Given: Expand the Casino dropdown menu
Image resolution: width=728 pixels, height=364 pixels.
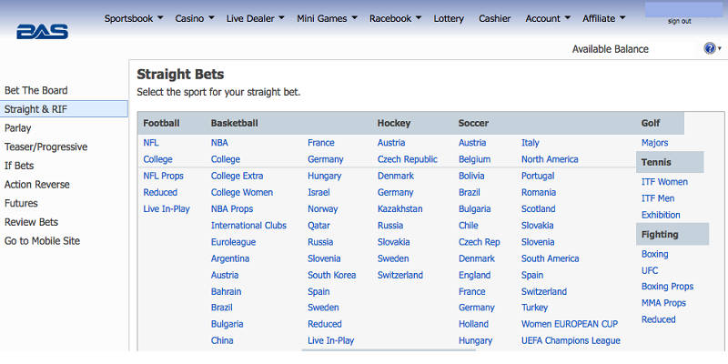Looking at the screenshot, I should pyautogui.click(x=195, y=18).
